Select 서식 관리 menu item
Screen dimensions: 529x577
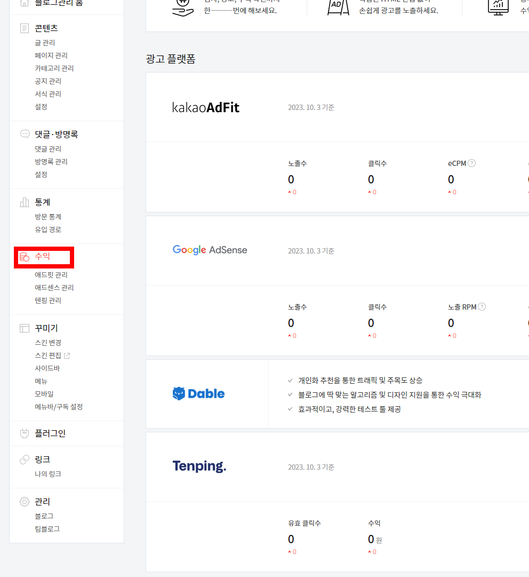48,94
